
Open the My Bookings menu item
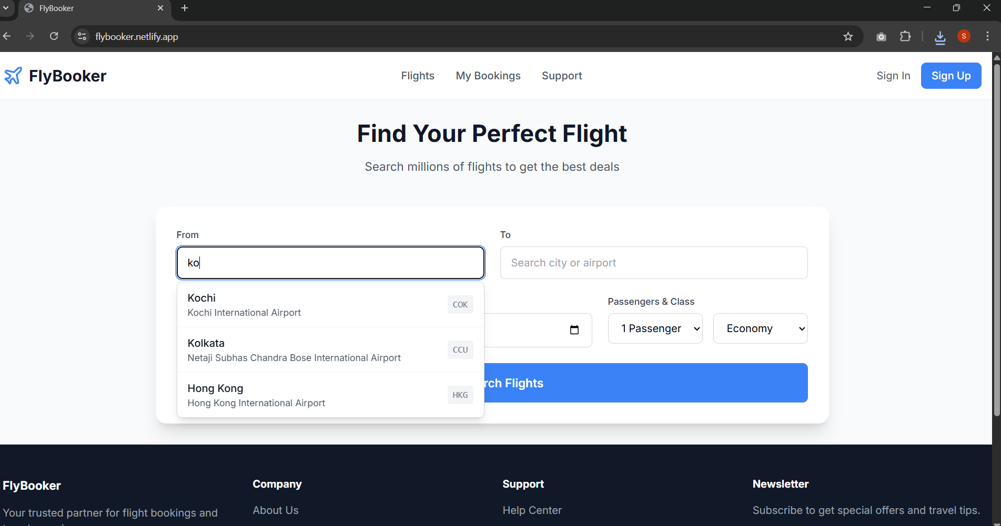488,76
